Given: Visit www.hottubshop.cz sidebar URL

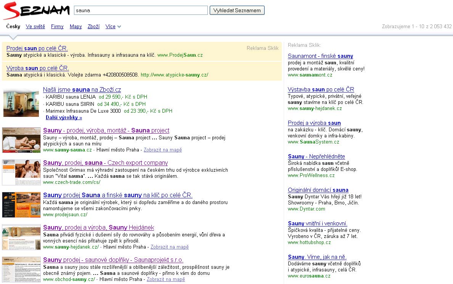Looking at the screenshot, I should (309, 243).
